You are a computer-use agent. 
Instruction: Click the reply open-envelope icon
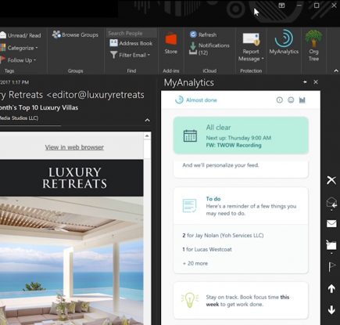point(331,202)
